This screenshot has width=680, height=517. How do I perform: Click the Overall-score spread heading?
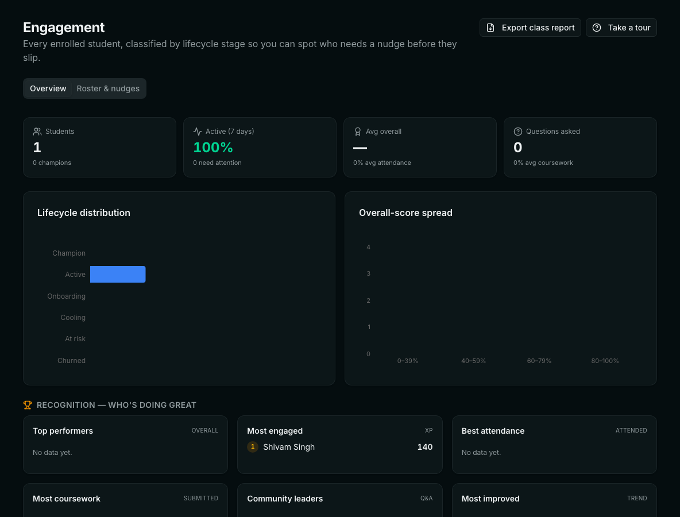coord(405,213)
